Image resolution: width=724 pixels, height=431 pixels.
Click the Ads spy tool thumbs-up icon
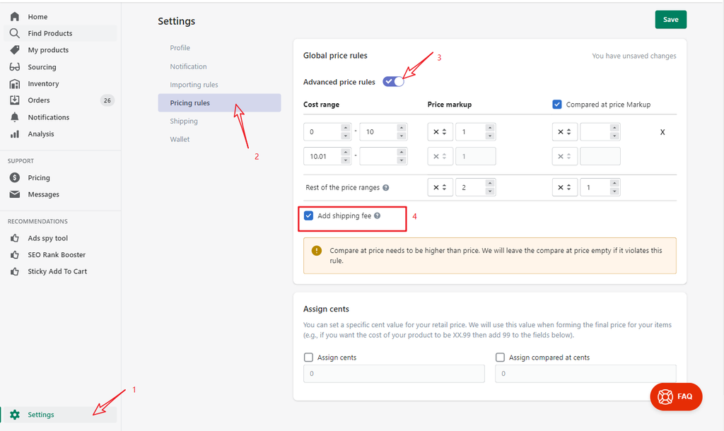[15, 238]
